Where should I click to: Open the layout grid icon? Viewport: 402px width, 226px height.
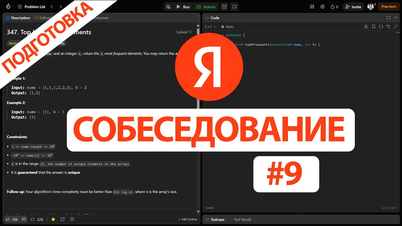(312, 7)
